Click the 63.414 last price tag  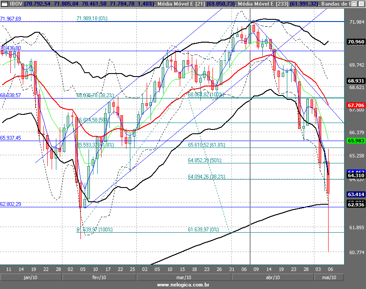click(356, 194)
